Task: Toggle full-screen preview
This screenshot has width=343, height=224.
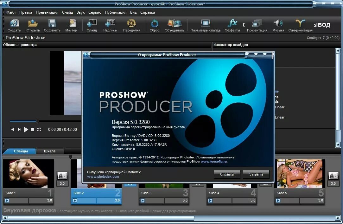Action: pyautogui.click(x=39, y=130)
